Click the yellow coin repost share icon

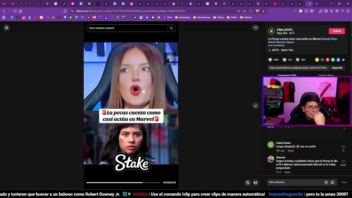317,60
